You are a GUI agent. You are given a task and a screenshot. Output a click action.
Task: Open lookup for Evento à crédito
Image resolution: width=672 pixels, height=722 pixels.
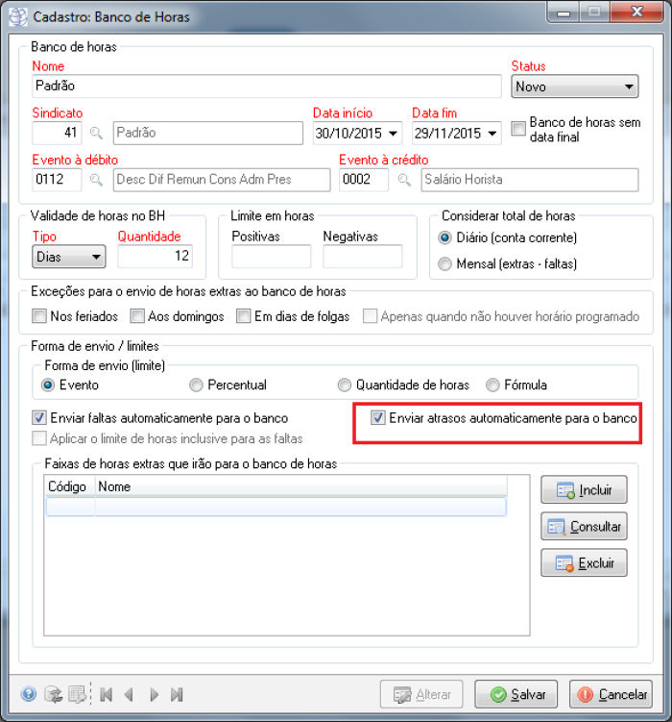[403, 179]
